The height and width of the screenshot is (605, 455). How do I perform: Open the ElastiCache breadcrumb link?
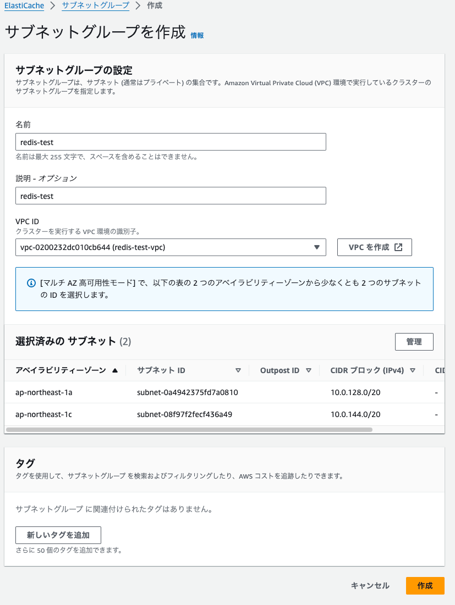[x=24, y=6]
